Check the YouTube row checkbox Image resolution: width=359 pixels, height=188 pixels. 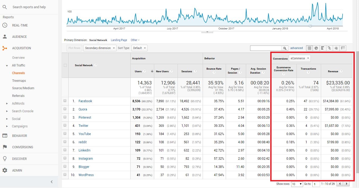click(65, 134)
